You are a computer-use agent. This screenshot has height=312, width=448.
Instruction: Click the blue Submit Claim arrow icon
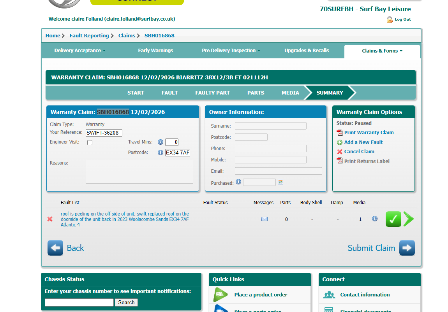(x=407, y=248)
